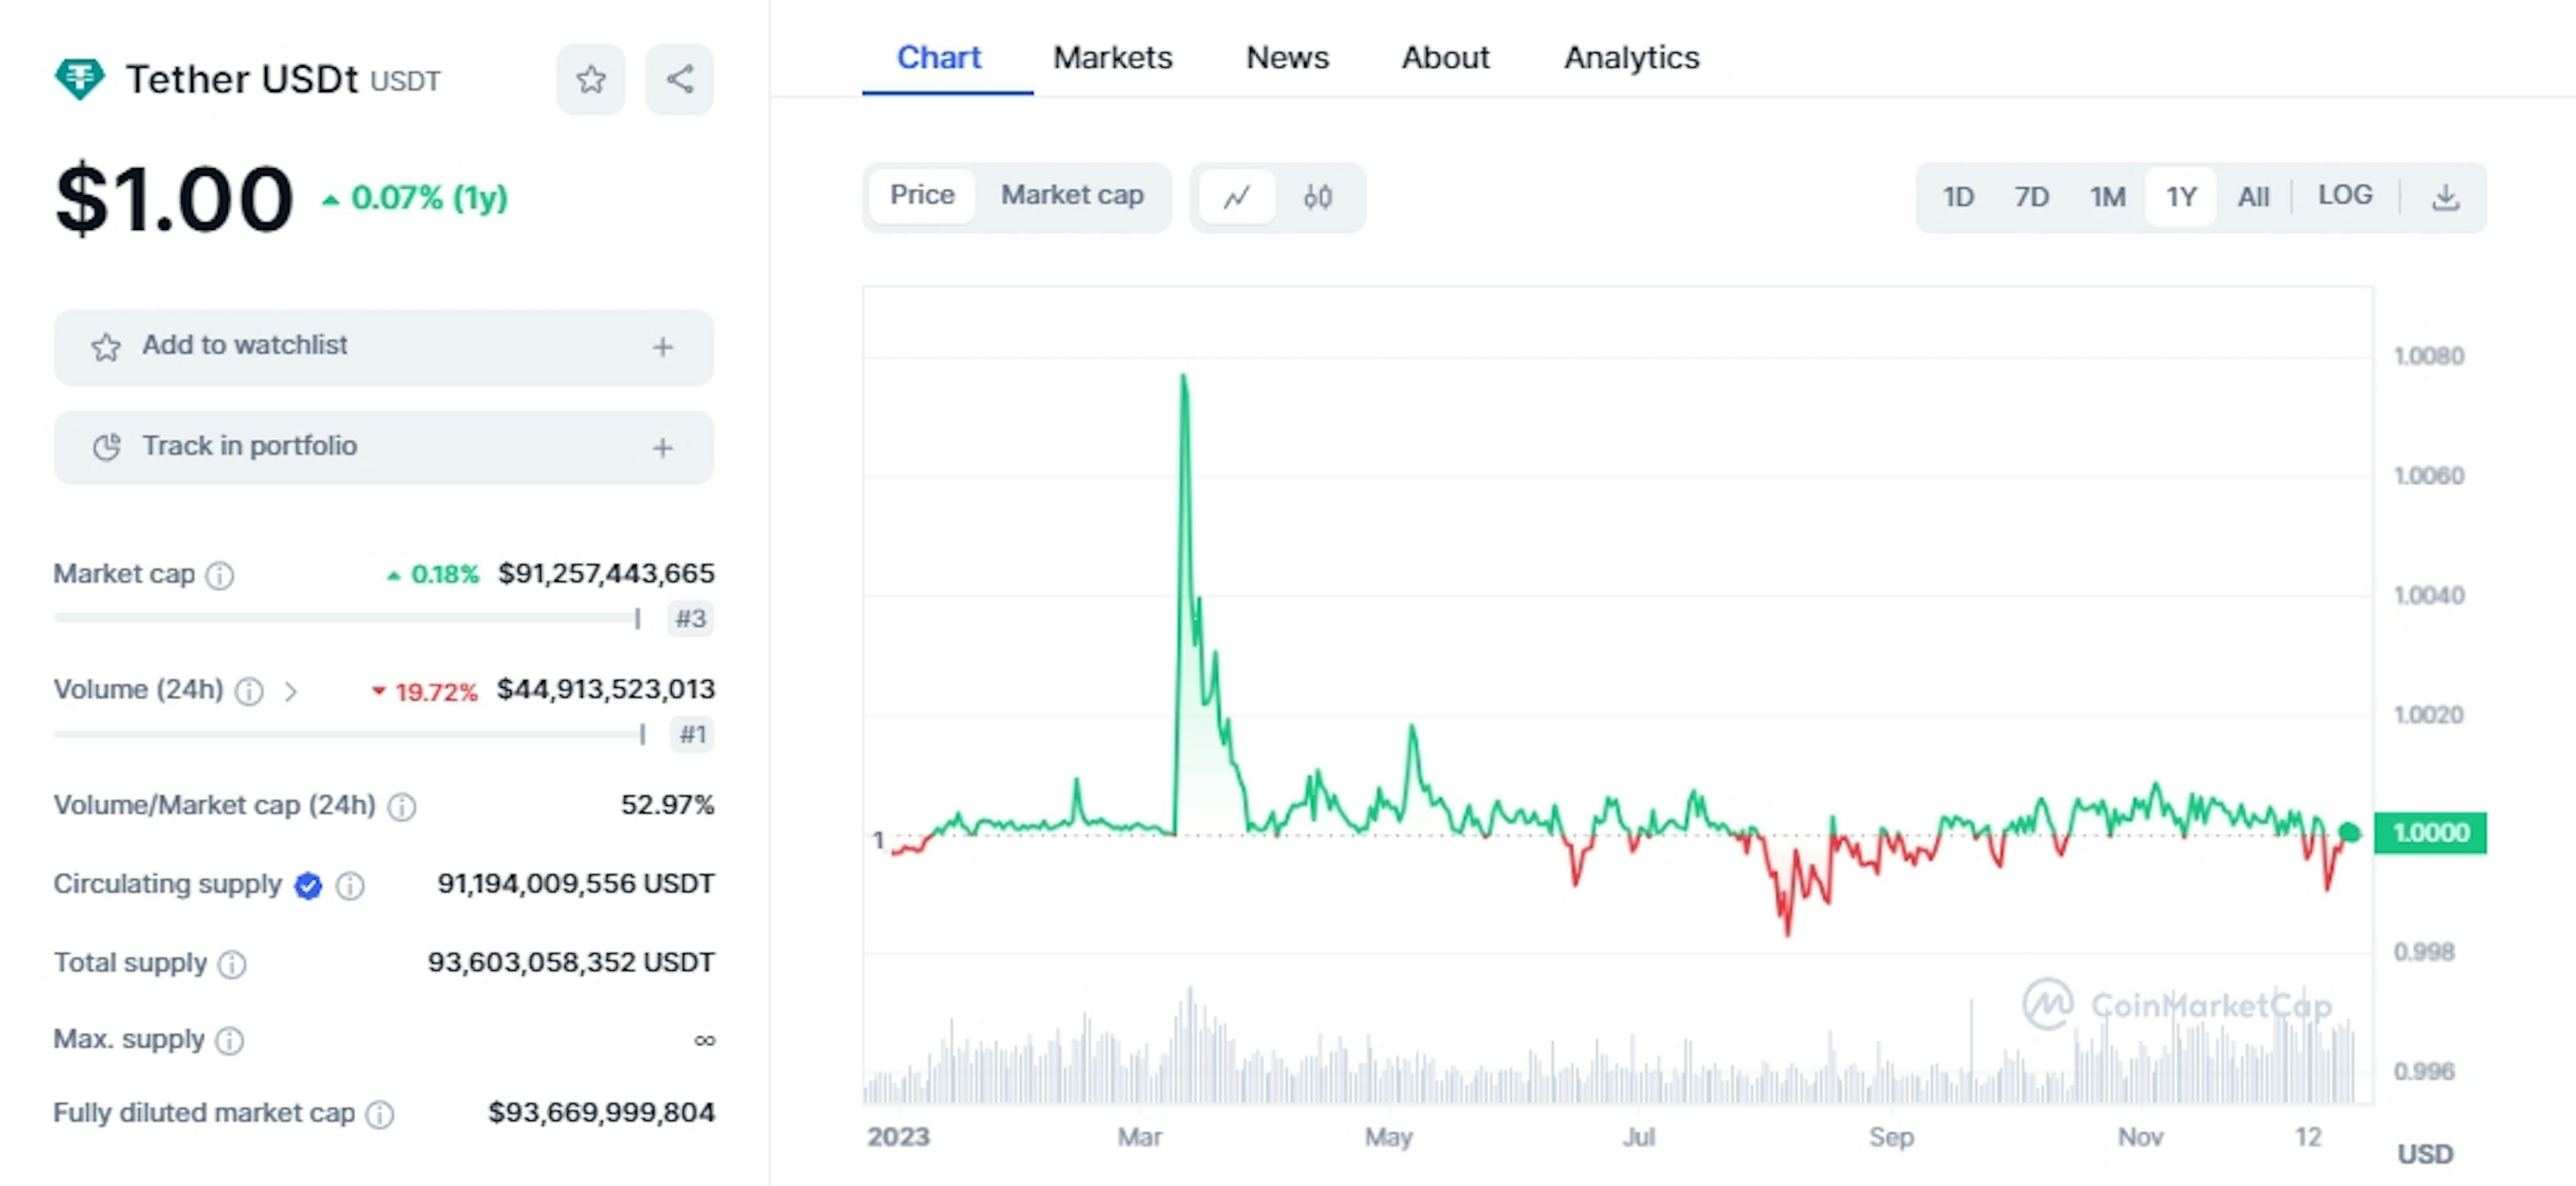
Task: Click the Tether USDt diamond logo icon
Action: pos(77,76)
